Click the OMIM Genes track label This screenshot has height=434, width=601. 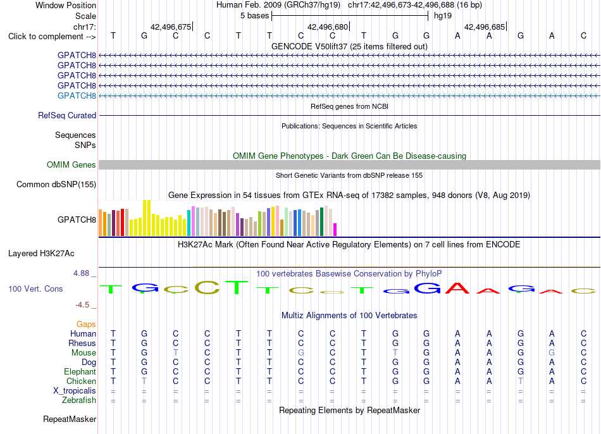pos(71,165)
